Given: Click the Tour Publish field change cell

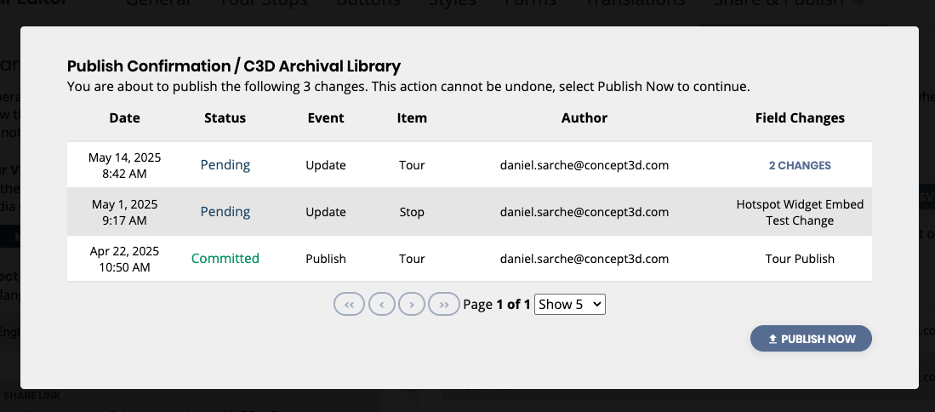Looking at the screenshot, I should click(x=800, y=259).
